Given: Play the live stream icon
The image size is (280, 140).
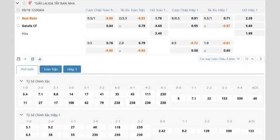Looking at the screenshot, I should pos(26,59).
